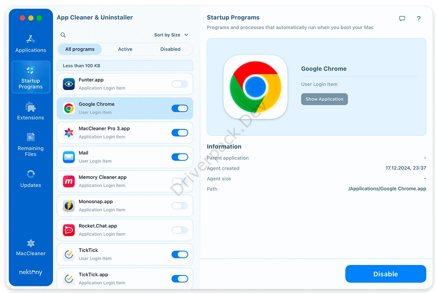Switch to the Active tab
The image size is (437, 294).
click(x=125, y=49)
